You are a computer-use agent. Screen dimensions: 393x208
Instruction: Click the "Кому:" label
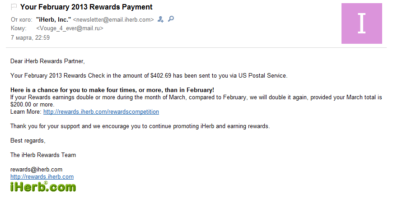point(18,28)
